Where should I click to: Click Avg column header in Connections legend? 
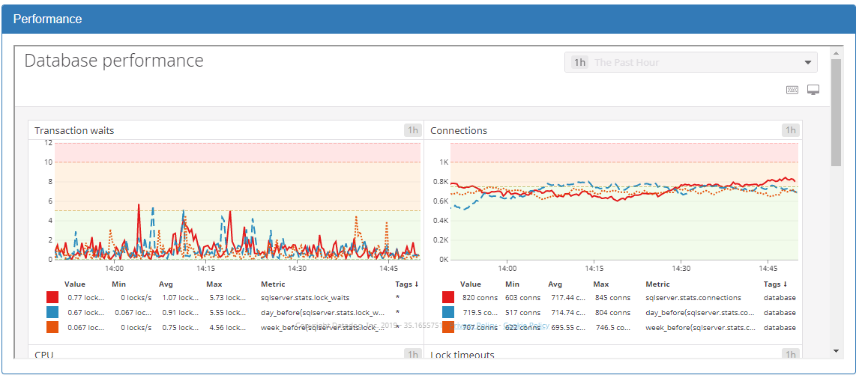[555, 284]
